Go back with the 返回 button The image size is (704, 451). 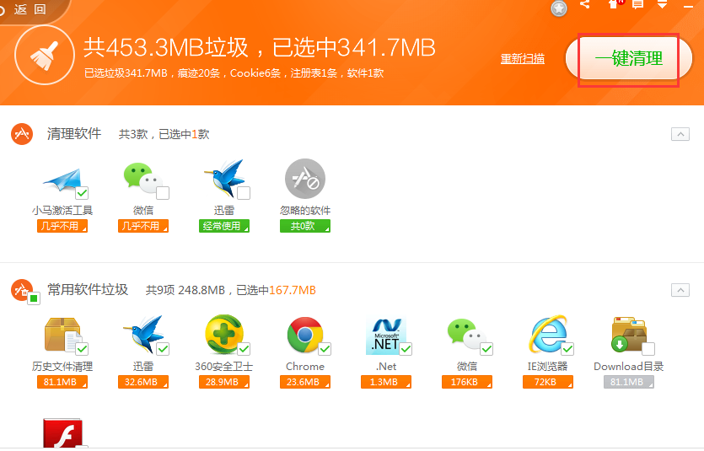(x=30, y=9)
